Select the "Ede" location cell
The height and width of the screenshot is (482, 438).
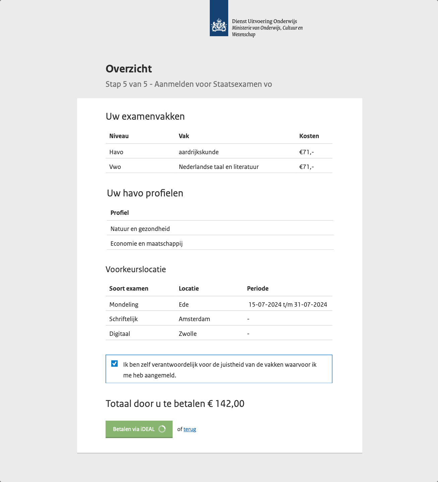[x=184, y=305]
